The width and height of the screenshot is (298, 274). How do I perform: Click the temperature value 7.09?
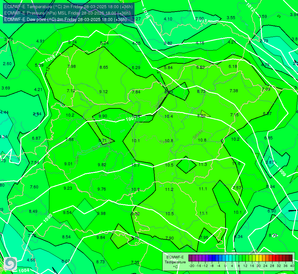point(266,89)
